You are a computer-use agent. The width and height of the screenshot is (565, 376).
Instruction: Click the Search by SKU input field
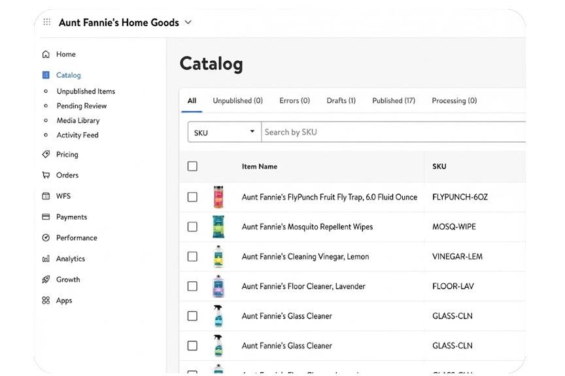coord(392,132)
